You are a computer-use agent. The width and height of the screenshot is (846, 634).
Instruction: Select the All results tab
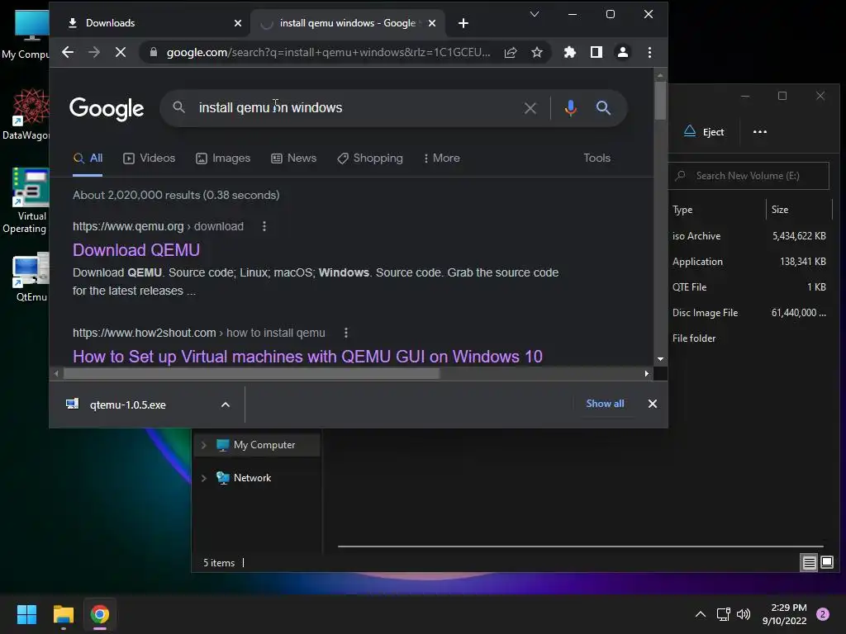(88, 158)
